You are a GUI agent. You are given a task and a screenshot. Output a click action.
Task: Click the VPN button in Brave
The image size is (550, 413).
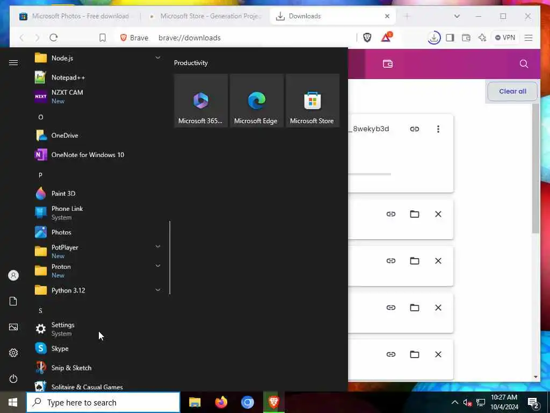tap(505, 38)
